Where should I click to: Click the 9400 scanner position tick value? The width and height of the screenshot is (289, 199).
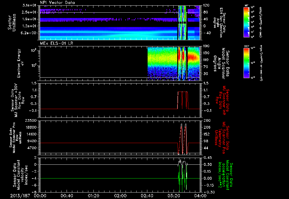click(x=32, y=141)
